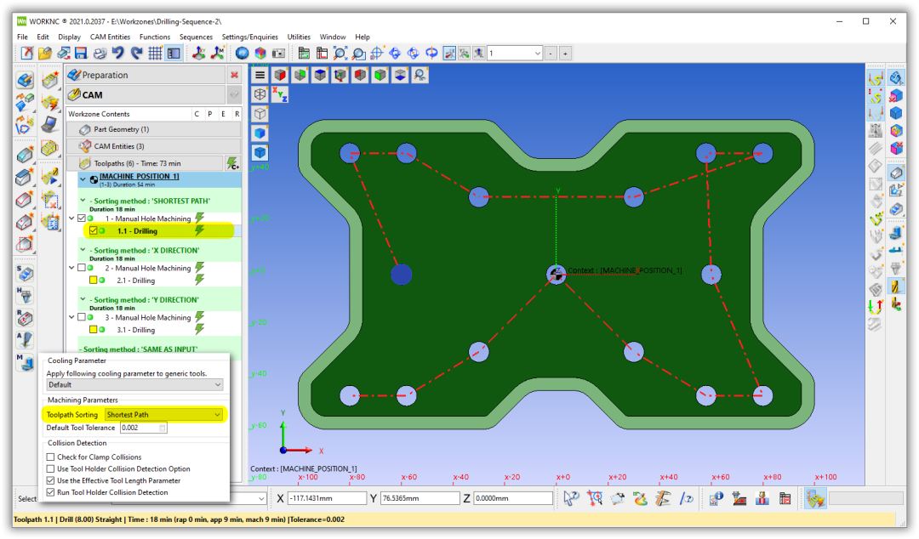Image resolution: width=919 pixels, height=539 pixels.
Task: Click the cursor question-mark query icon
Action: (572, 498)
